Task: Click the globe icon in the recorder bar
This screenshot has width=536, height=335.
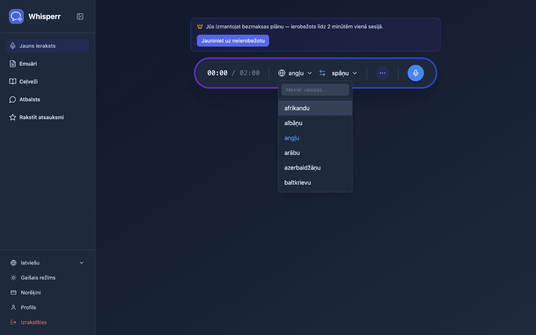Action: click(282, 73)
